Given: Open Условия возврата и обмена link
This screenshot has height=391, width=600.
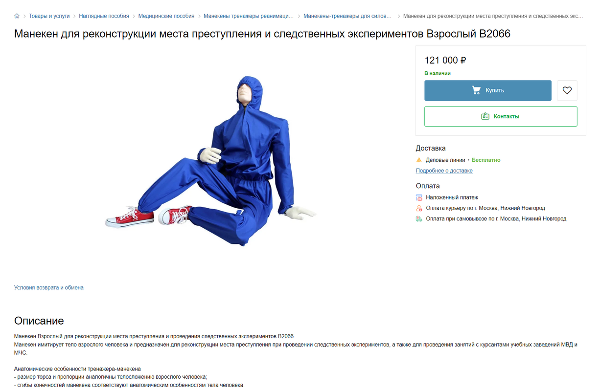Looking at the screenshot, I should click(49, 287).
